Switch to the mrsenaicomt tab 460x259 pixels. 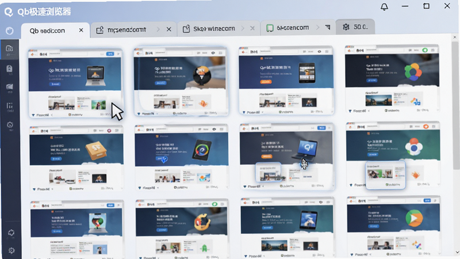[133, 30]
